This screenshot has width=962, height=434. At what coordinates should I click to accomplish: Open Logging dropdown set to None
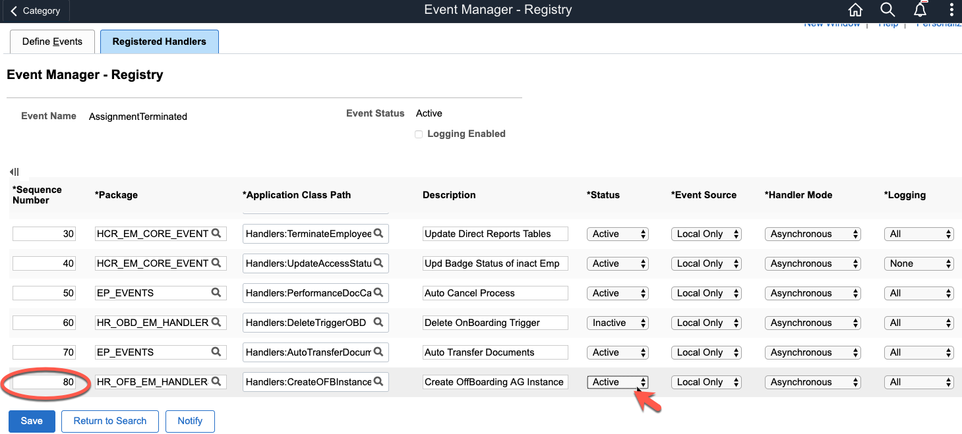(x=918, y=263)
